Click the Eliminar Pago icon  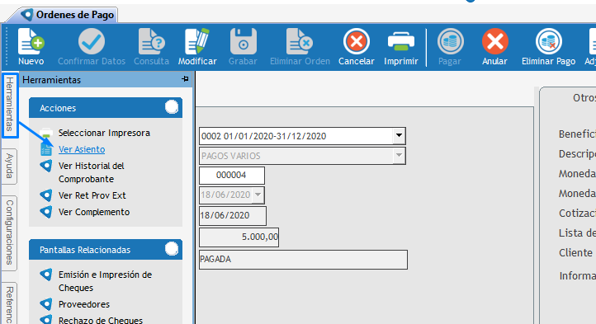click(x=548, y=41)
